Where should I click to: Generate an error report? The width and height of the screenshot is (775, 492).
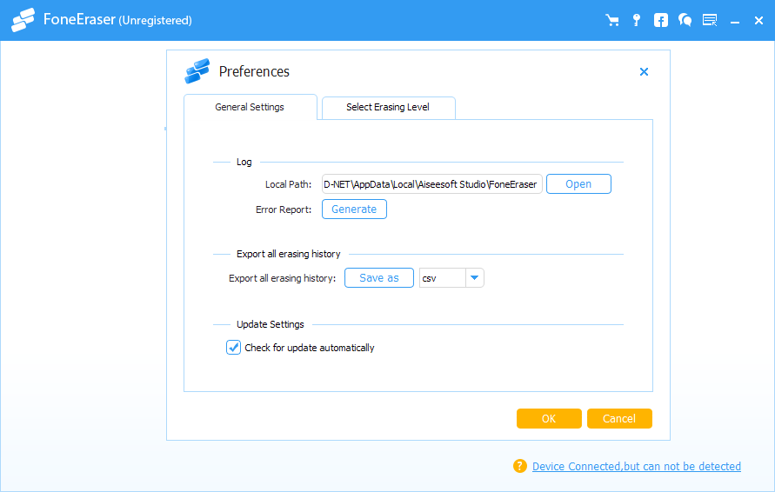point(354,209)
